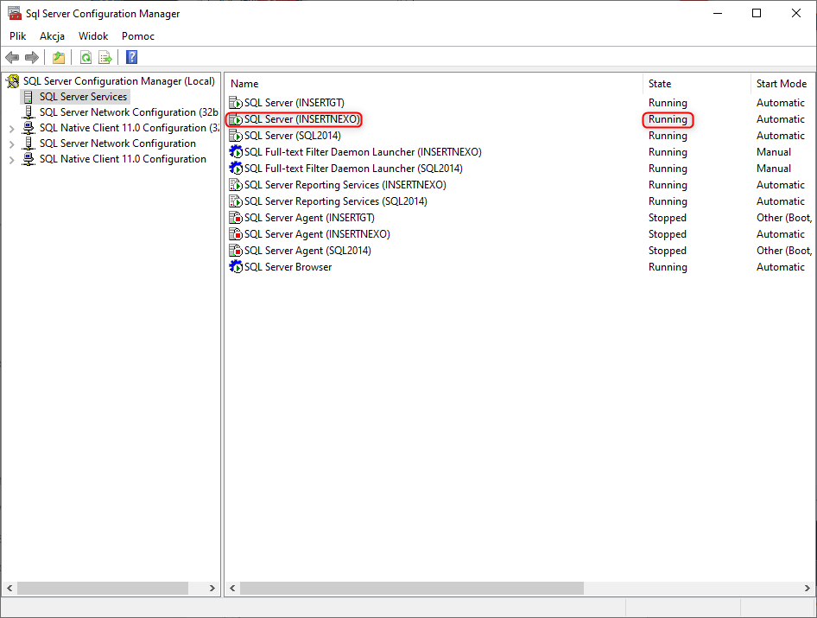Click the SQL Server (INSERTNEXO) service icon
817x618 pixels.
pos(236,119)
